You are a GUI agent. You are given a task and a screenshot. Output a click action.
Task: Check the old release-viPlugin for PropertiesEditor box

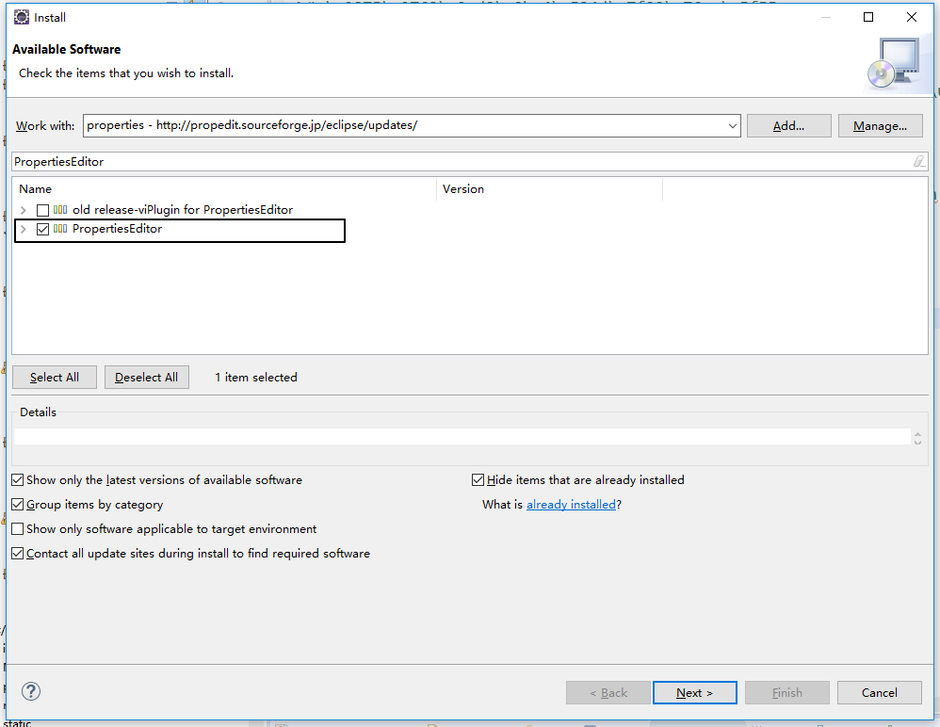click(42, 210)
